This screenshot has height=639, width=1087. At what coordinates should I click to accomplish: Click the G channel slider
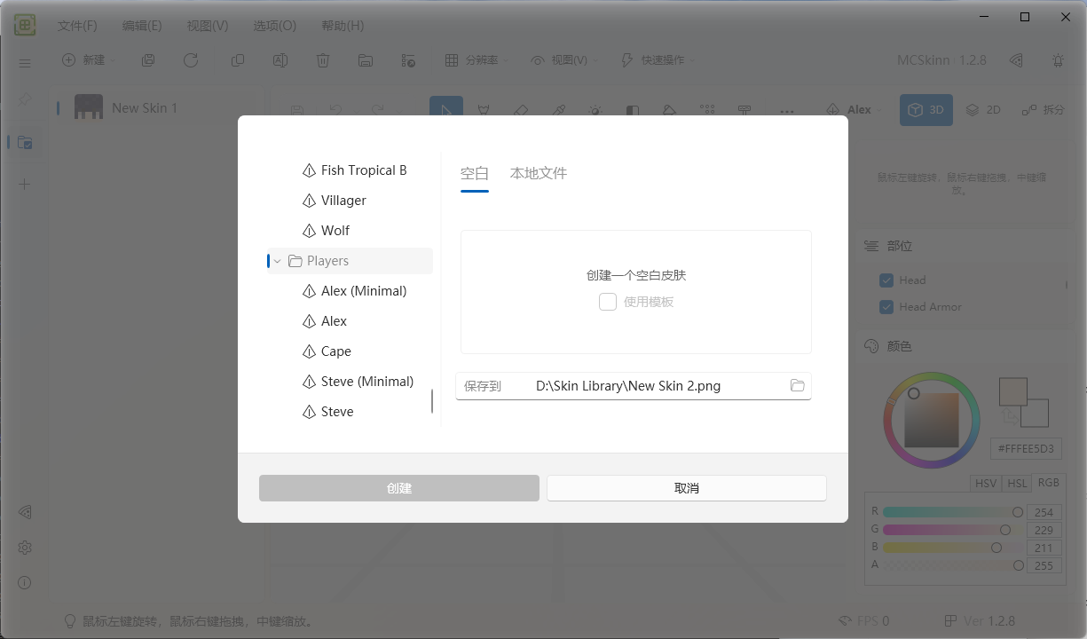pos(953,530)
